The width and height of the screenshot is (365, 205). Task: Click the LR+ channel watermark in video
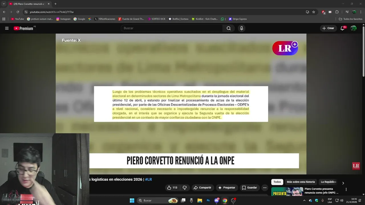tap(285, 48)
